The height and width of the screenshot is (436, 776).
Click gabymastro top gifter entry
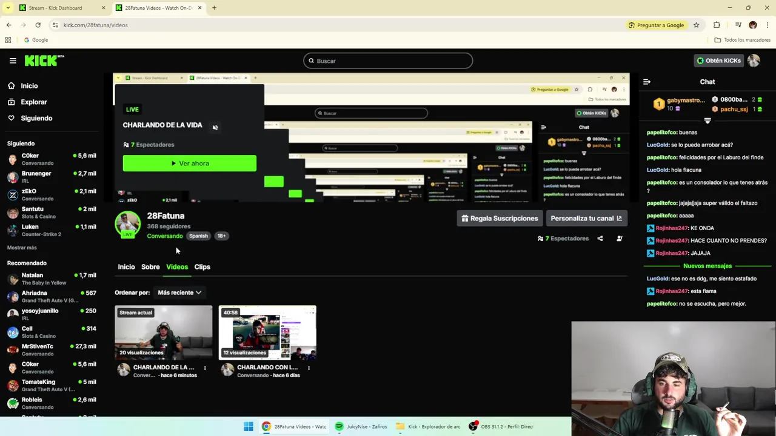[679, 104]
